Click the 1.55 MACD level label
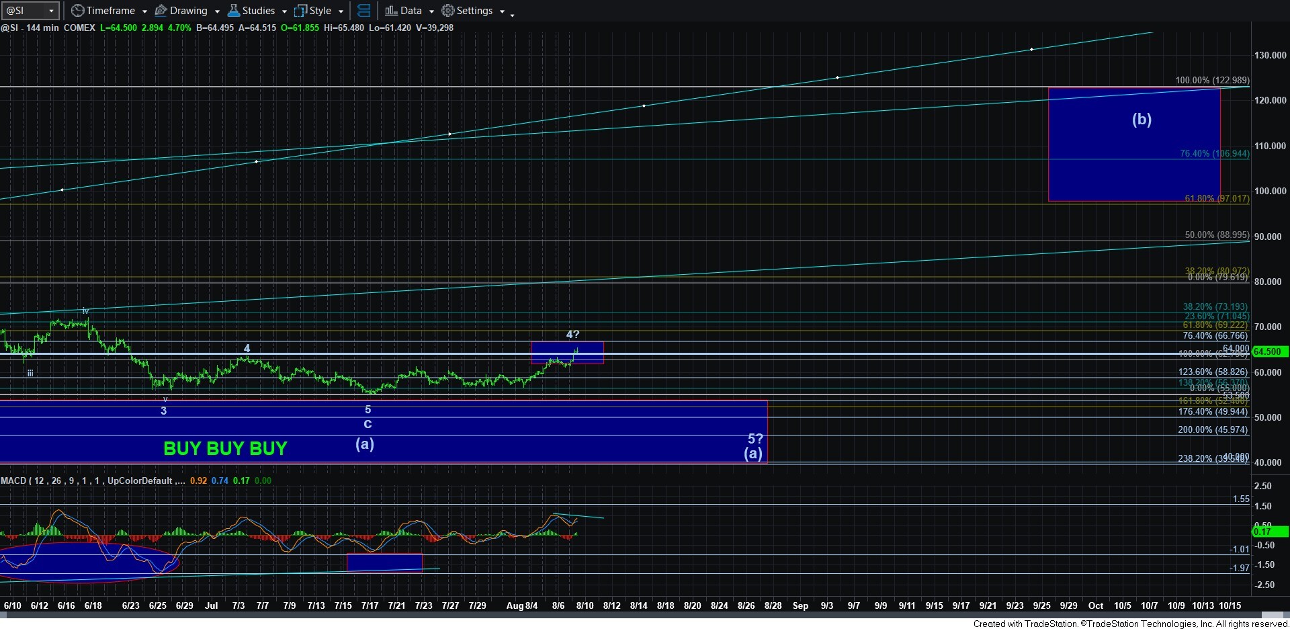1290x629 pixels. click(x=1241, y=499)
